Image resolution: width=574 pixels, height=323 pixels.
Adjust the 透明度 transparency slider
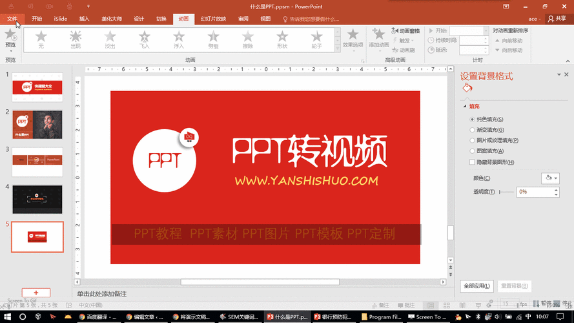(506, 192)
